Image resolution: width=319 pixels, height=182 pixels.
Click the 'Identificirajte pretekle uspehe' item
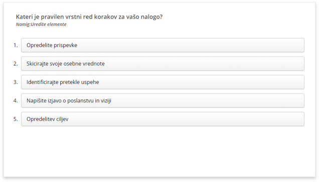[163, 82]
